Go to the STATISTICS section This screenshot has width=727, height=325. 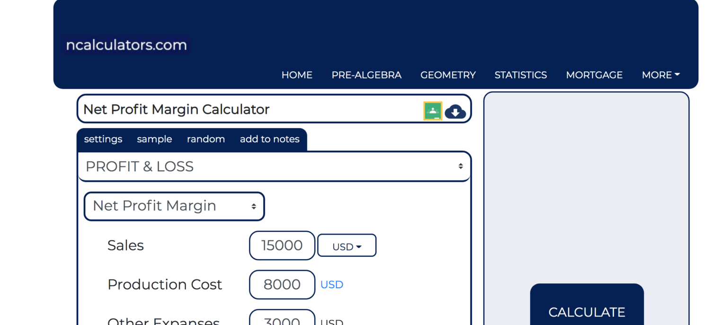point(521,75)
